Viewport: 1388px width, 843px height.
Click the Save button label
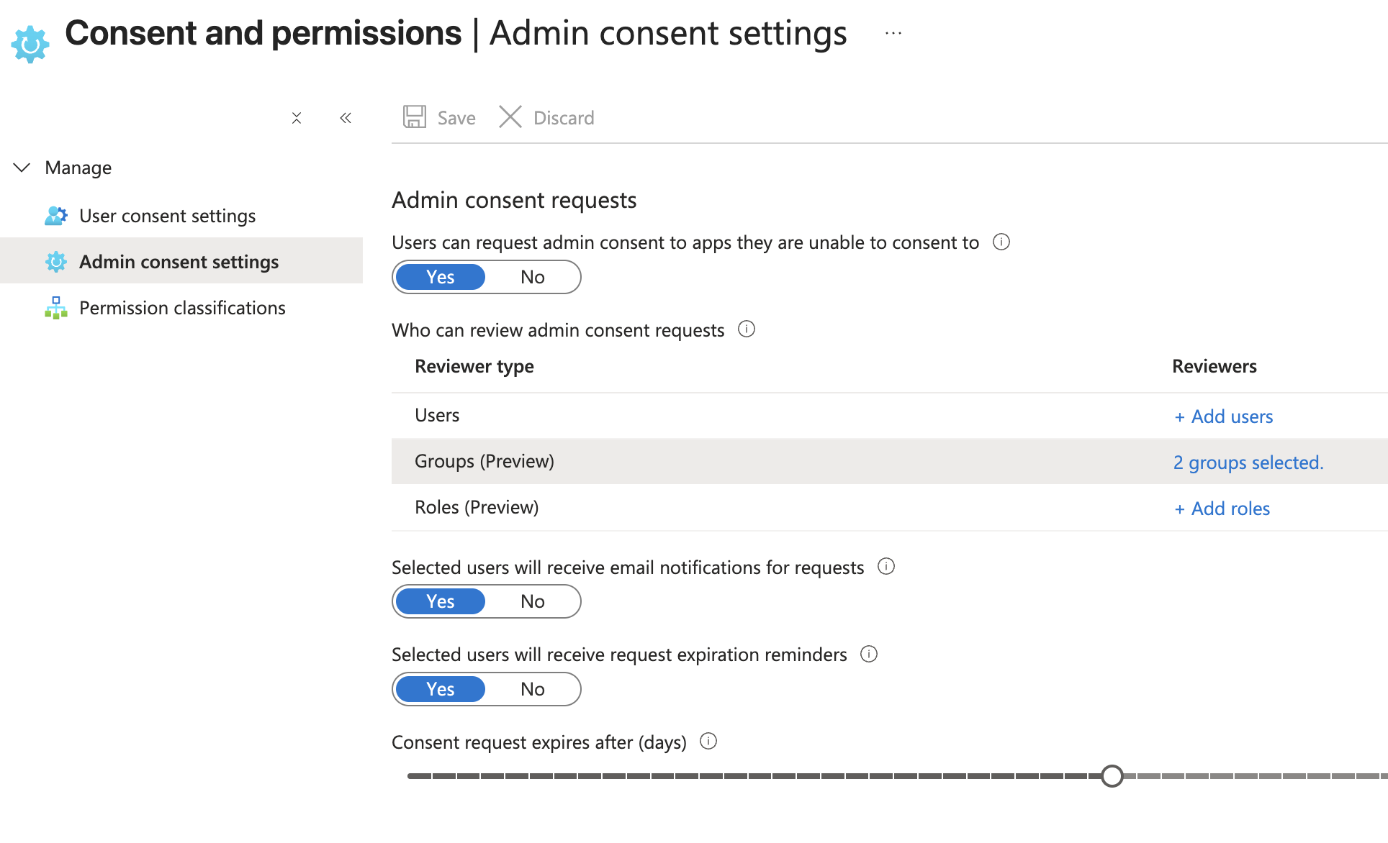tap(456, 118)
